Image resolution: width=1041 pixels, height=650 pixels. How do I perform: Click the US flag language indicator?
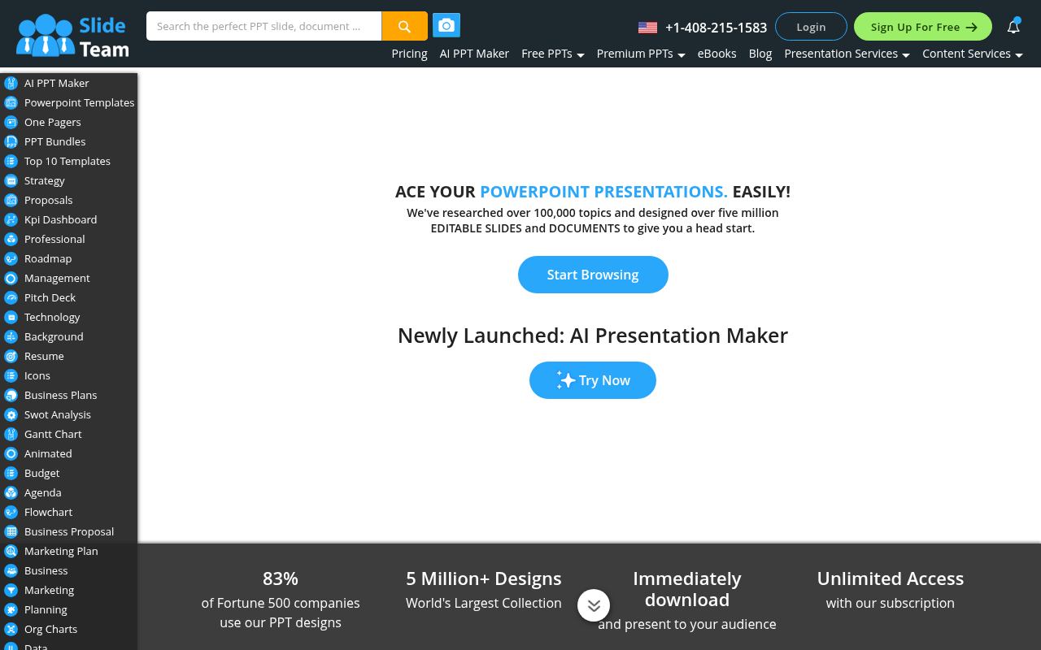[647, 27]
